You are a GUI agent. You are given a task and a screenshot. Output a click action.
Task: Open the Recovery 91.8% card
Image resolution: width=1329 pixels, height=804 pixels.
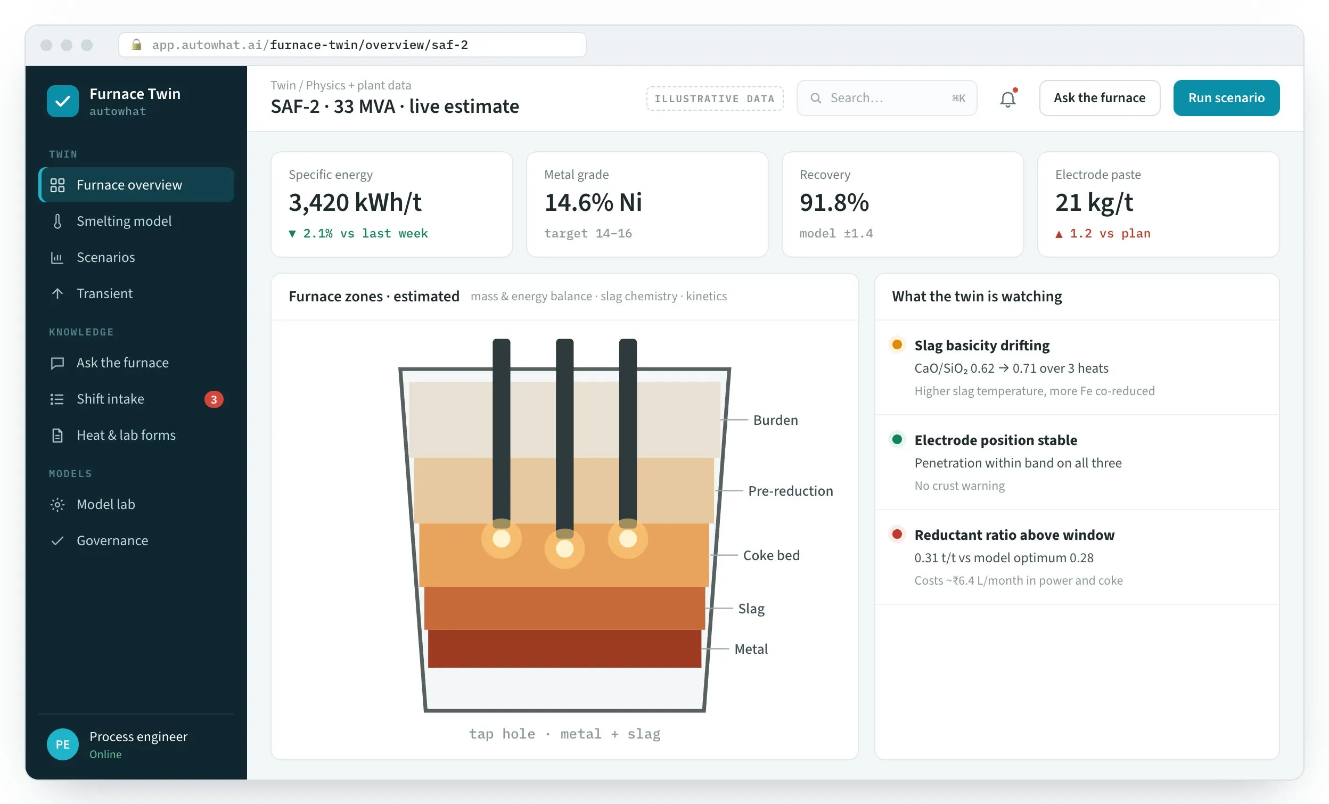click(903, 204)
